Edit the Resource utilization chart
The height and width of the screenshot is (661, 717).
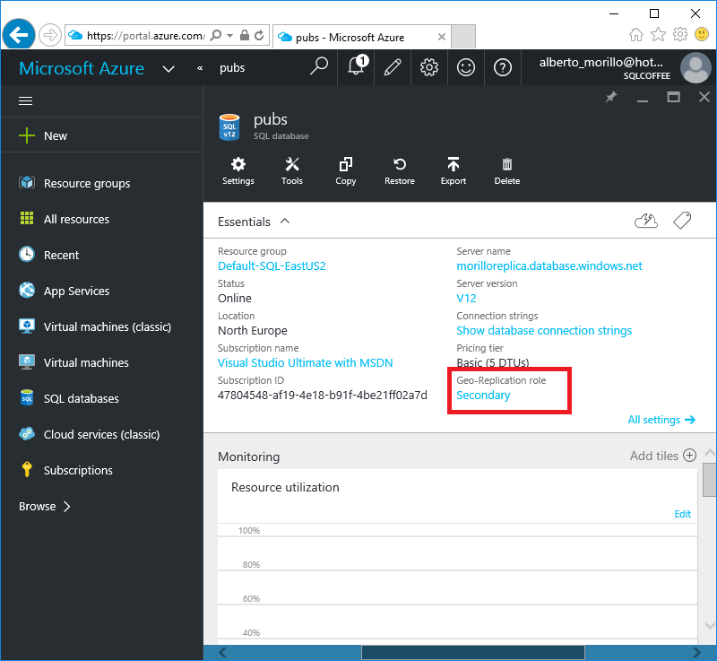click(x=682, y=514)
